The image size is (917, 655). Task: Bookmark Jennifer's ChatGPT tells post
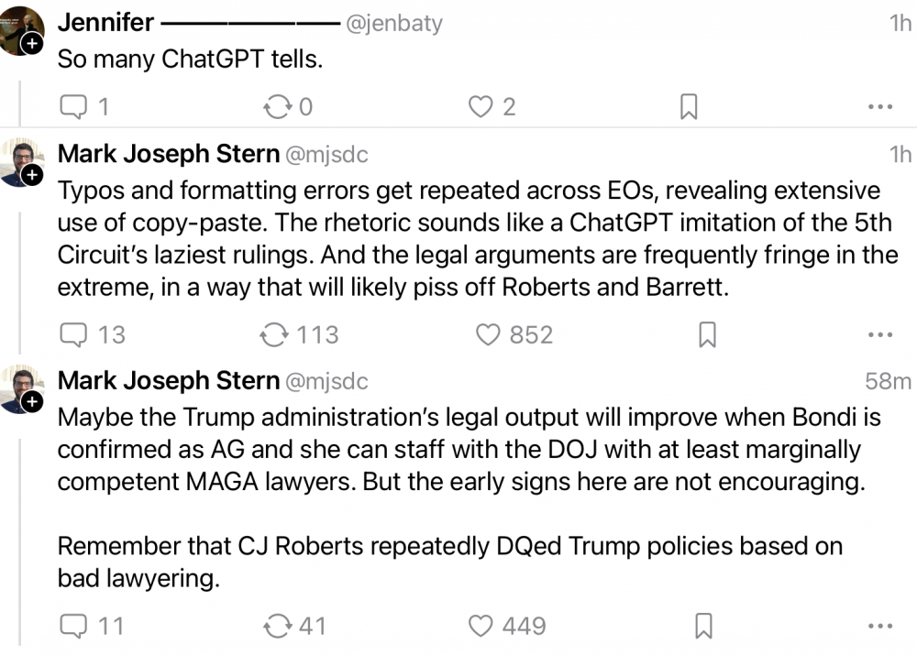pos(689,107)
